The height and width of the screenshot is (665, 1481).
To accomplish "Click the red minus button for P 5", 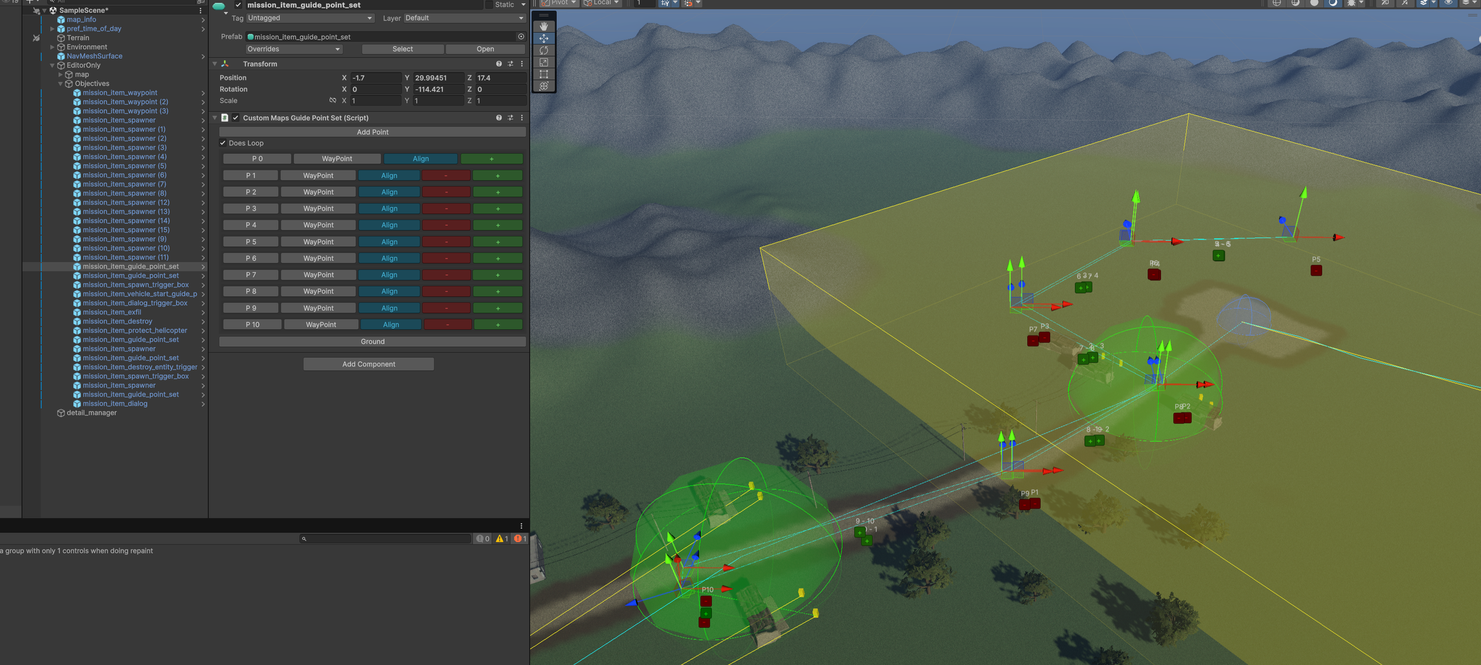I will (x=446, y=242).
